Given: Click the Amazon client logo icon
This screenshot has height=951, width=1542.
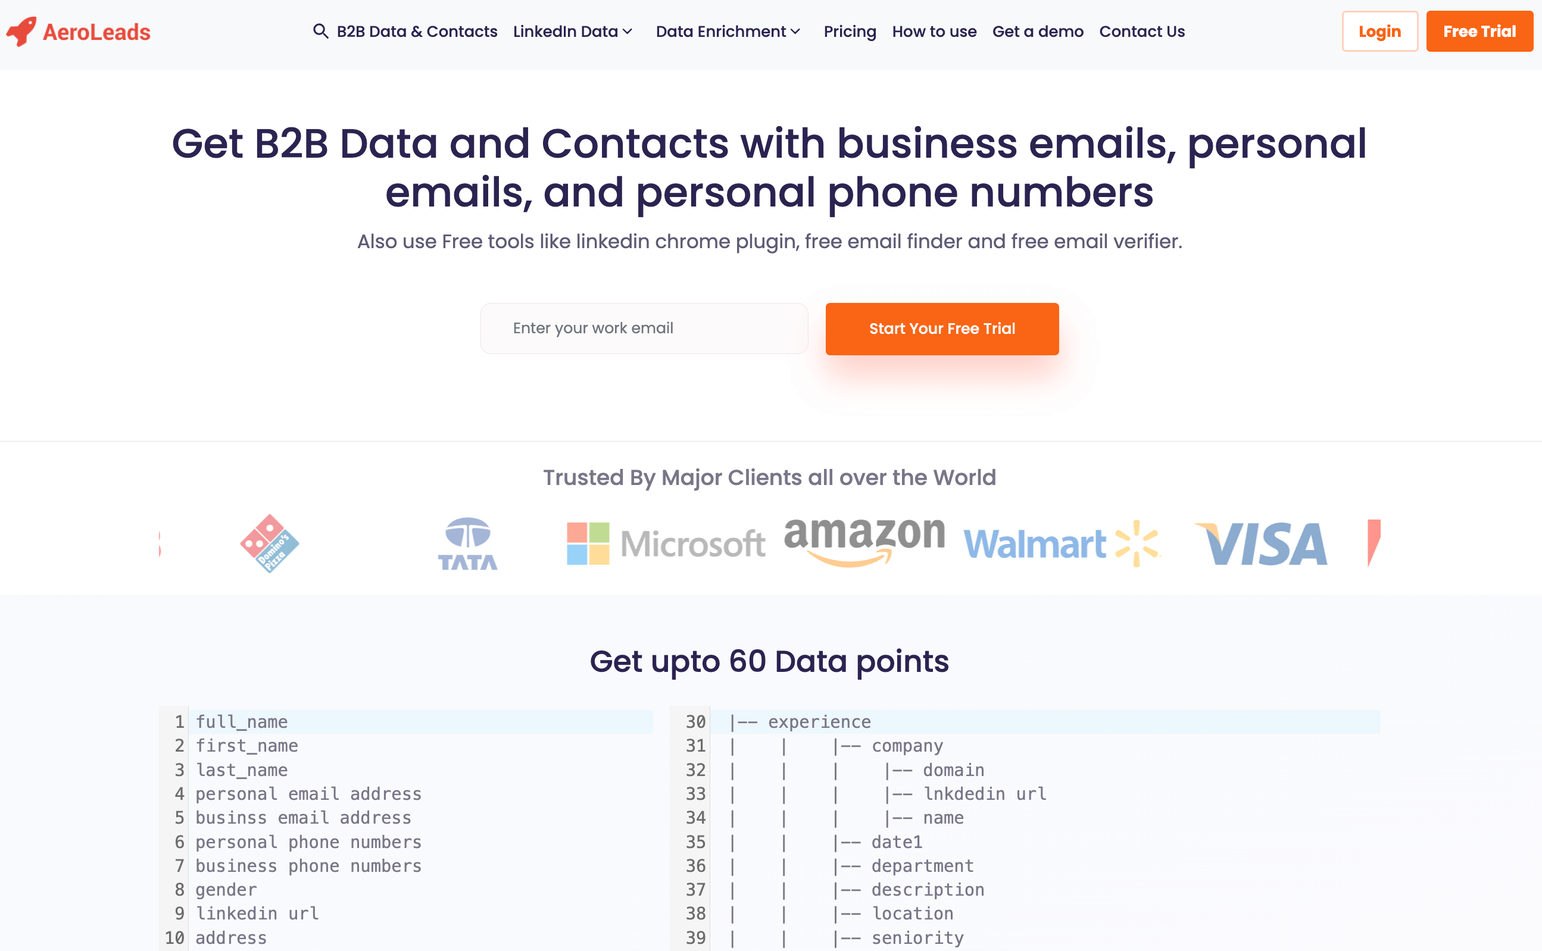Looking at the screenshot, I should [863, 542].
